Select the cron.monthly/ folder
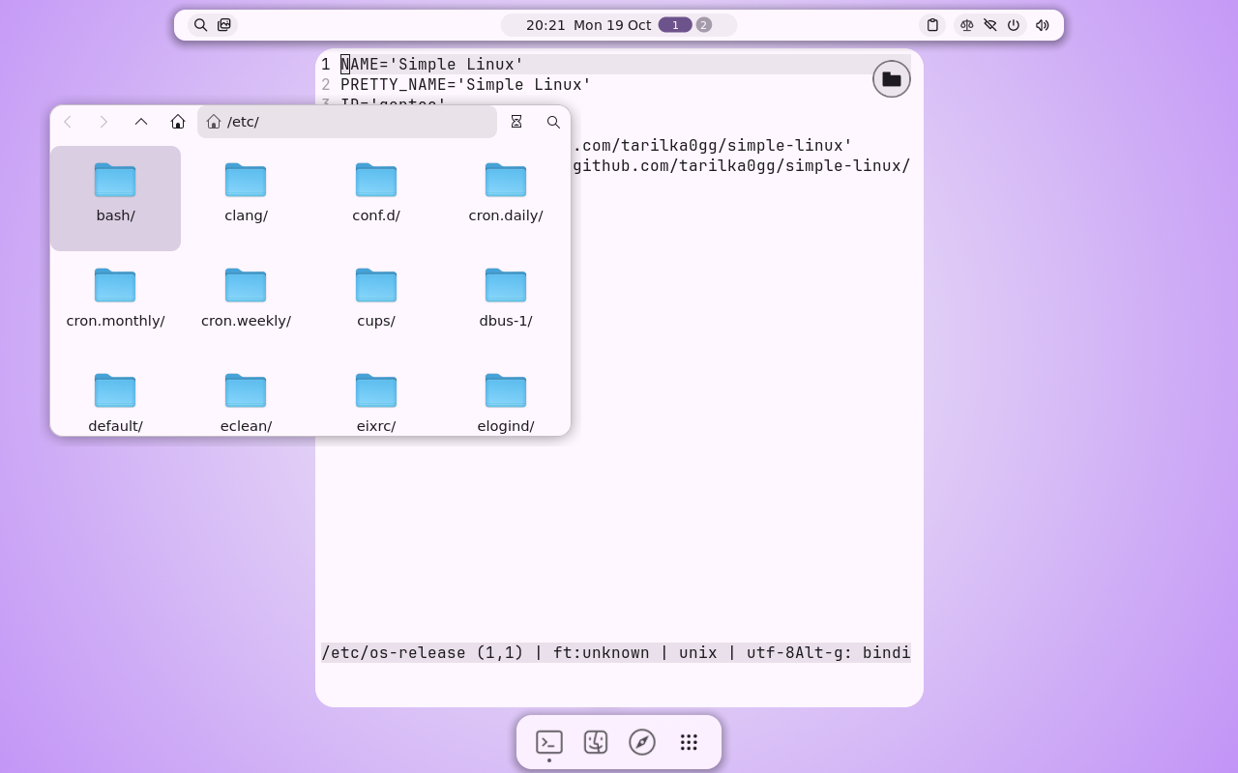 pyautogui.click(x=115, y=303)
